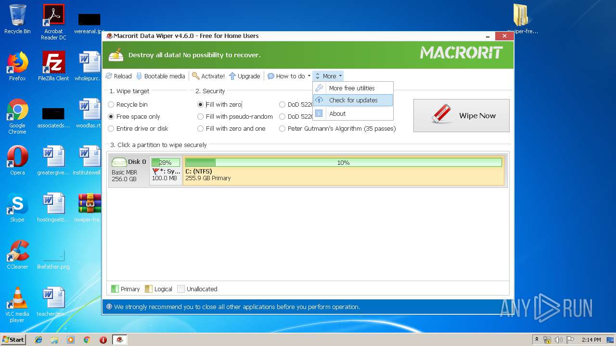This screenshot has height=346, width=616.
Task: Click the Reload toolbar icon
Action: 109,76
